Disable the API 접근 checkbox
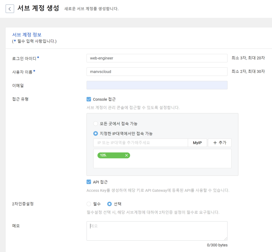This screenshot has height=252, width=272. (x=89, y=182)
